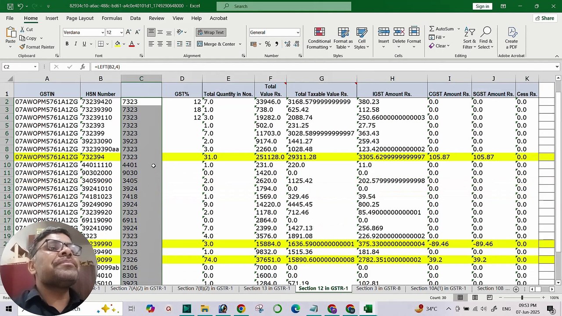Image resolution: width=562 pixels, height=316 pixels.
Task: Add a new sheet with plus button
Action: 516,289
